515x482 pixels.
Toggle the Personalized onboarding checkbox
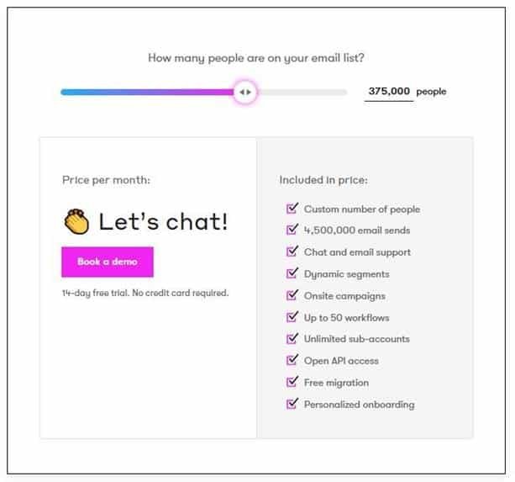click(x=292, y=404)
